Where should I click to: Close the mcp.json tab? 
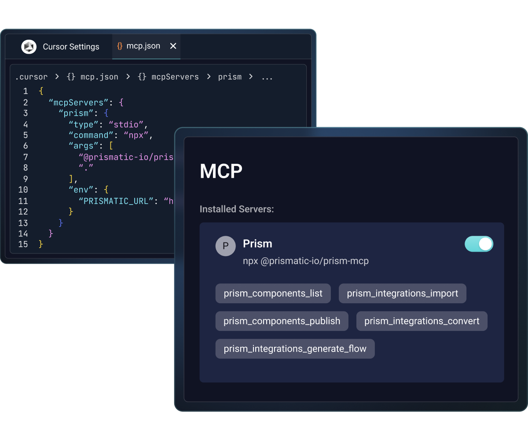(x=173, y=46)
